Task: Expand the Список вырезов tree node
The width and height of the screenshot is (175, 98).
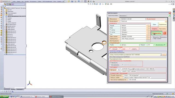Action: click(5, 13)
